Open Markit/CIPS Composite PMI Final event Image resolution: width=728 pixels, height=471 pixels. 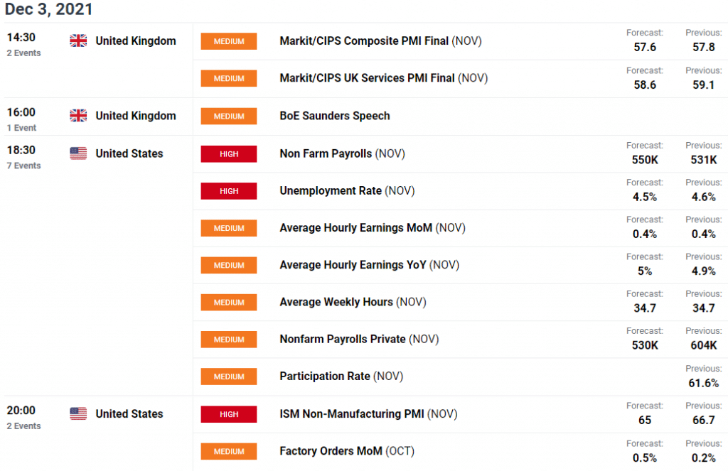coord(380,40)
